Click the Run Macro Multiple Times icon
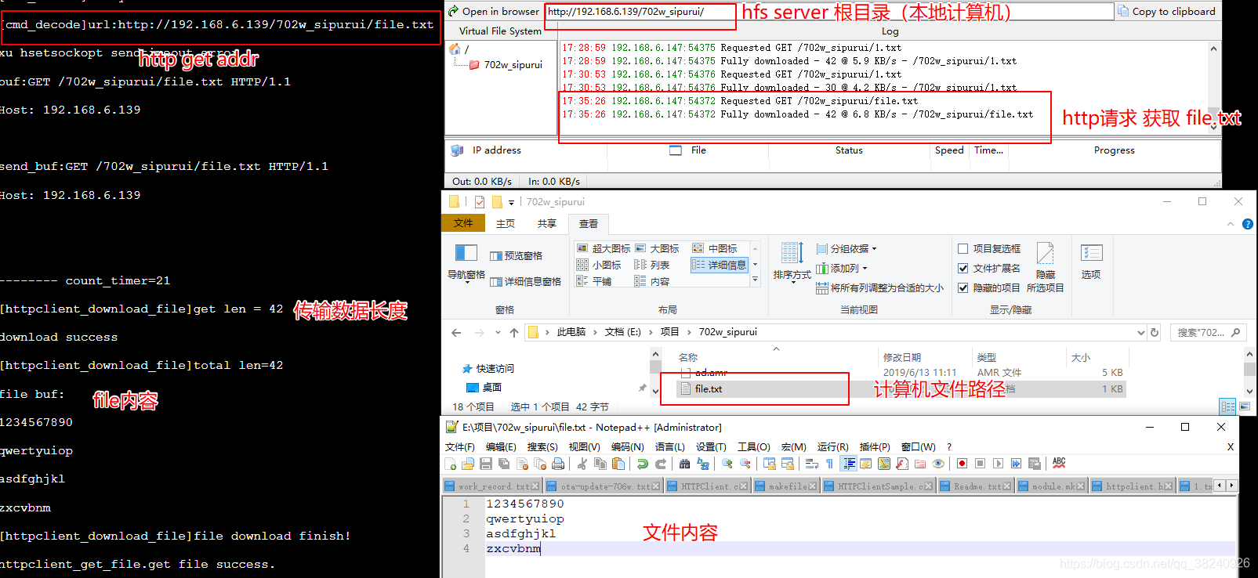 pyautogui.click(x=1016, y=464)
